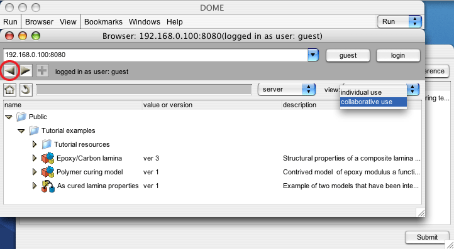Open the server address dropdown arrow
454x249 pixels.
coord(313,55)
